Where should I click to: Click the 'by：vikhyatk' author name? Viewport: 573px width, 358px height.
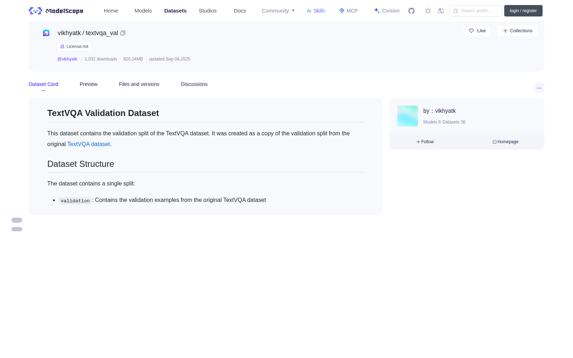(x=439, y=111)
